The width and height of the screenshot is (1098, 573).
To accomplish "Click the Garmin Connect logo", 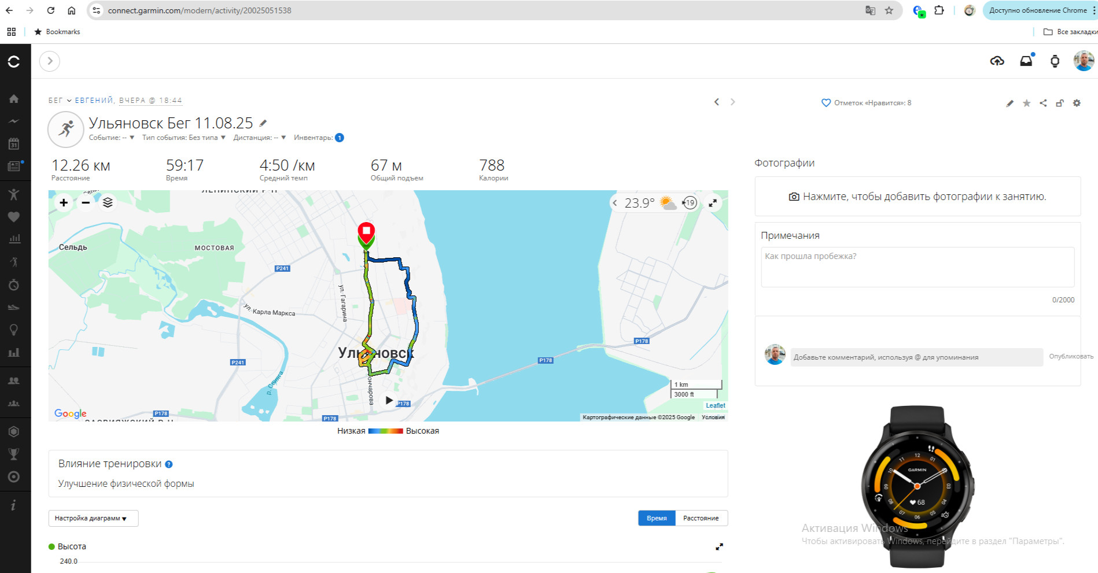I will coord(14,61).
